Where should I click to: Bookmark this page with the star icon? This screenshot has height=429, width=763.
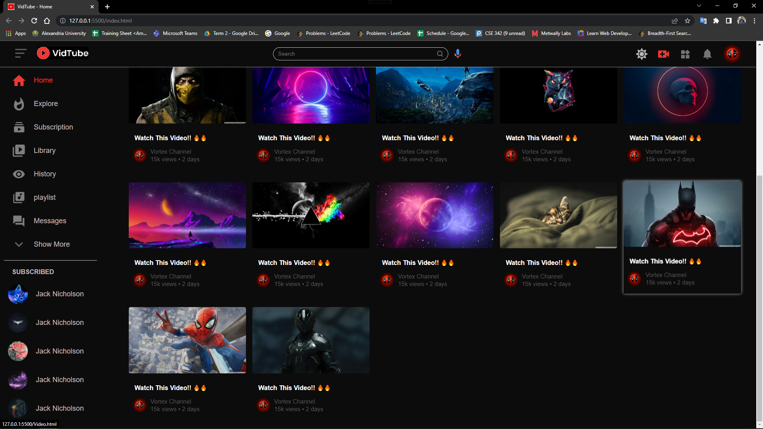click(687, 21)
